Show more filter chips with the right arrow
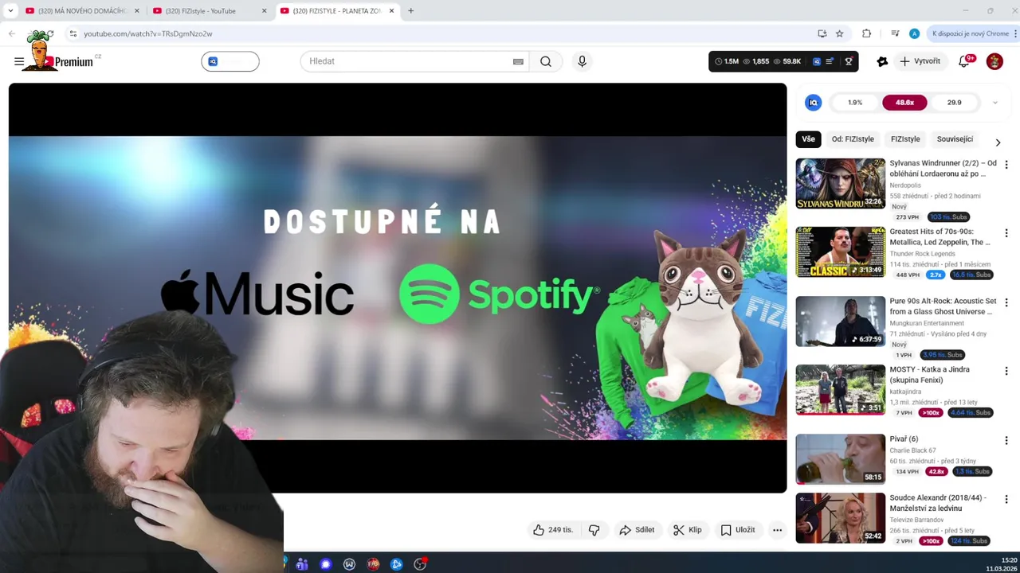 coord(998,142)
